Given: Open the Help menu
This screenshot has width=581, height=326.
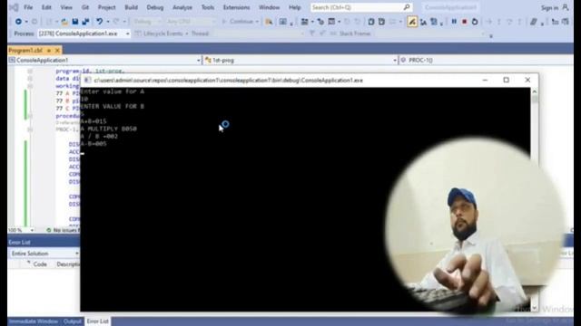Looking at the screenshot, I should pos(295,7).
